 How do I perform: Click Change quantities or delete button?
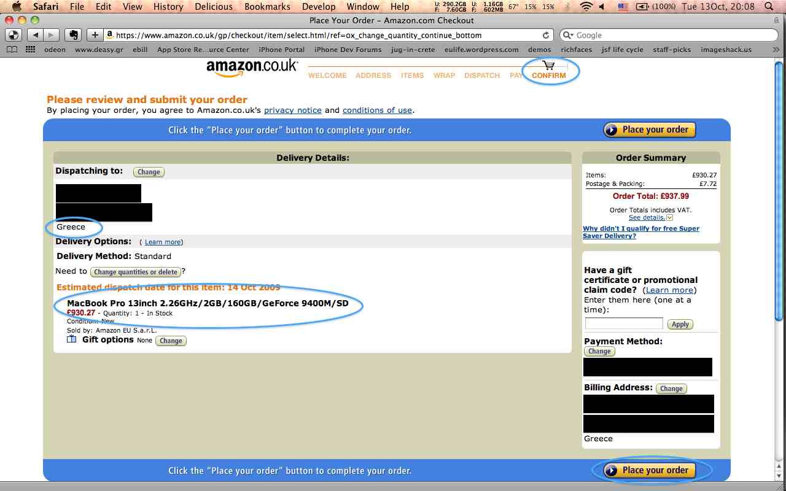coord(136,271)
